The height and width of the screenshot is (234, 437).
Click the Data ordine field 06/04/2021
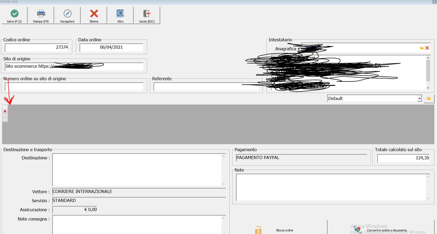(x=111, y=47)
